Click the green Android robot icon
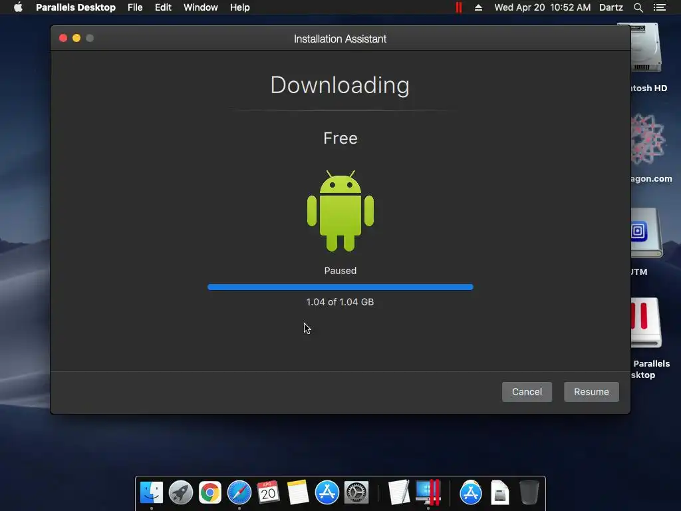Screen dimensions: 681x511 pyautogui.click(x=340, y=211)
